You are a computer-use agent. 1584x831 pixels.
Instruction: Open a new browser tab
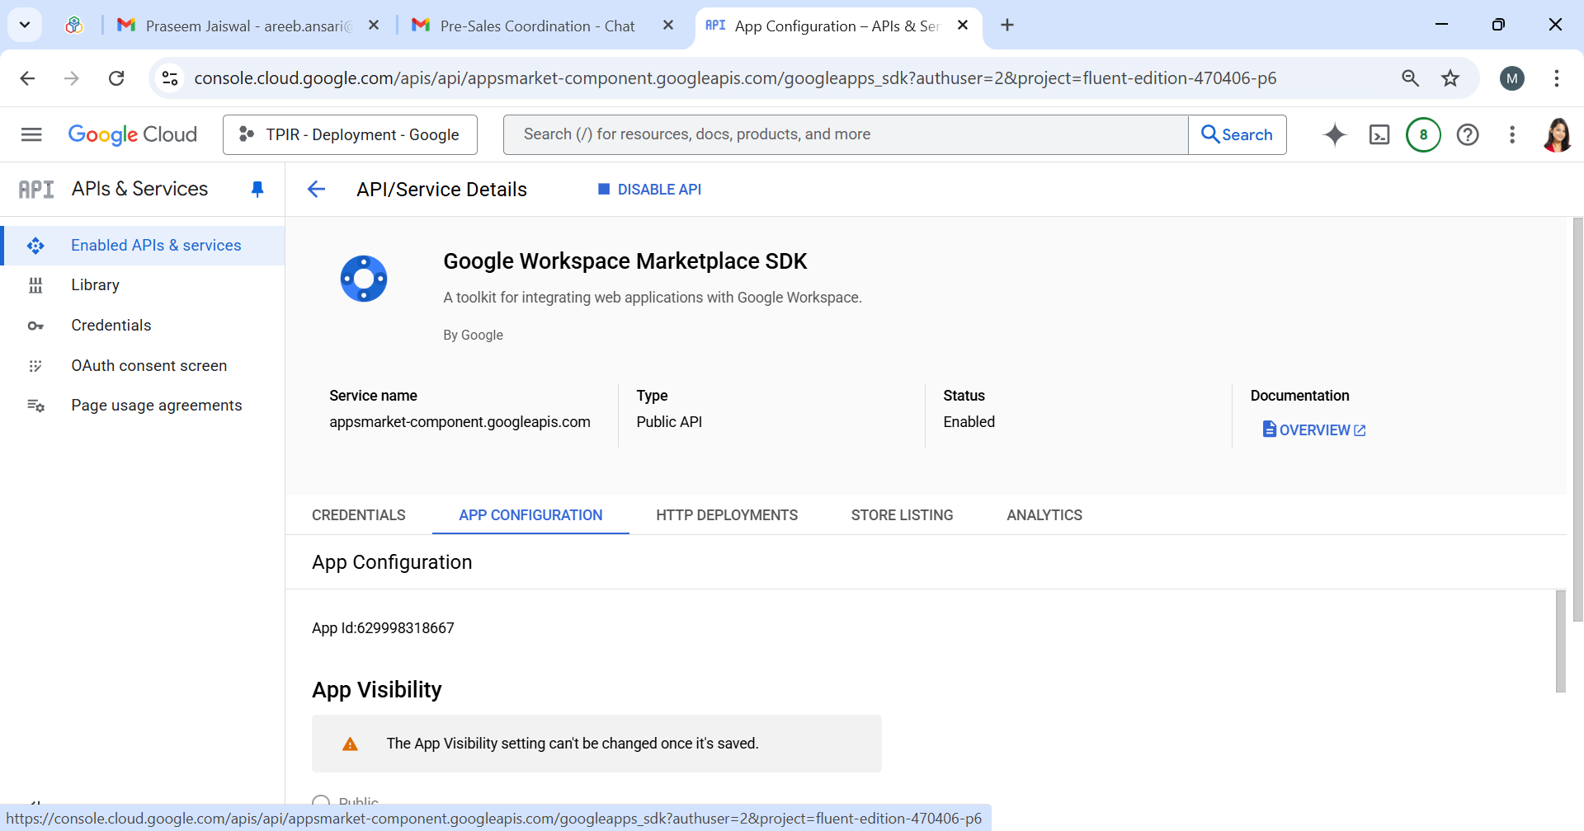[x=1007, y=25]
